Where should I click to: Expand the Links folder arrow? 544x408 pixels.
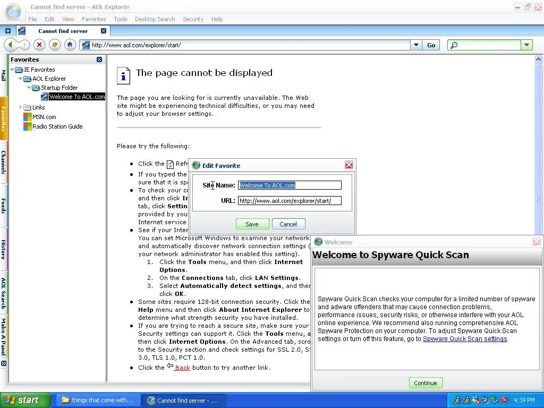21,107
